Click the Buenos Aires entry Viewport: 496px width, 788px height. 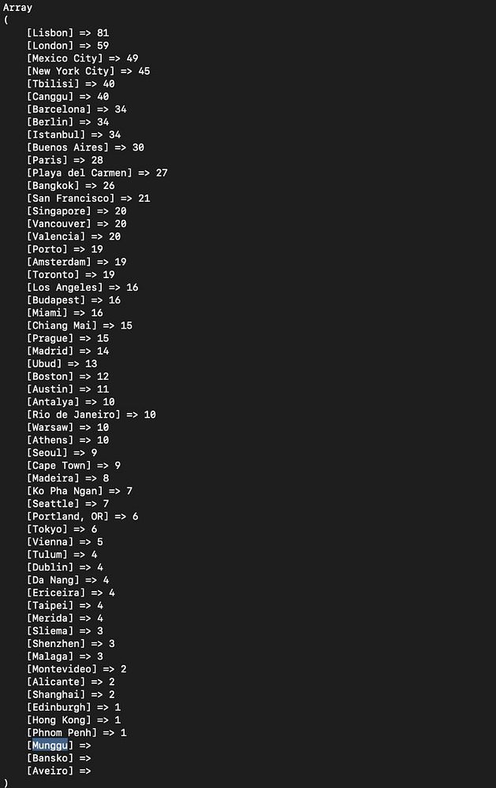[x=85, y=147]
